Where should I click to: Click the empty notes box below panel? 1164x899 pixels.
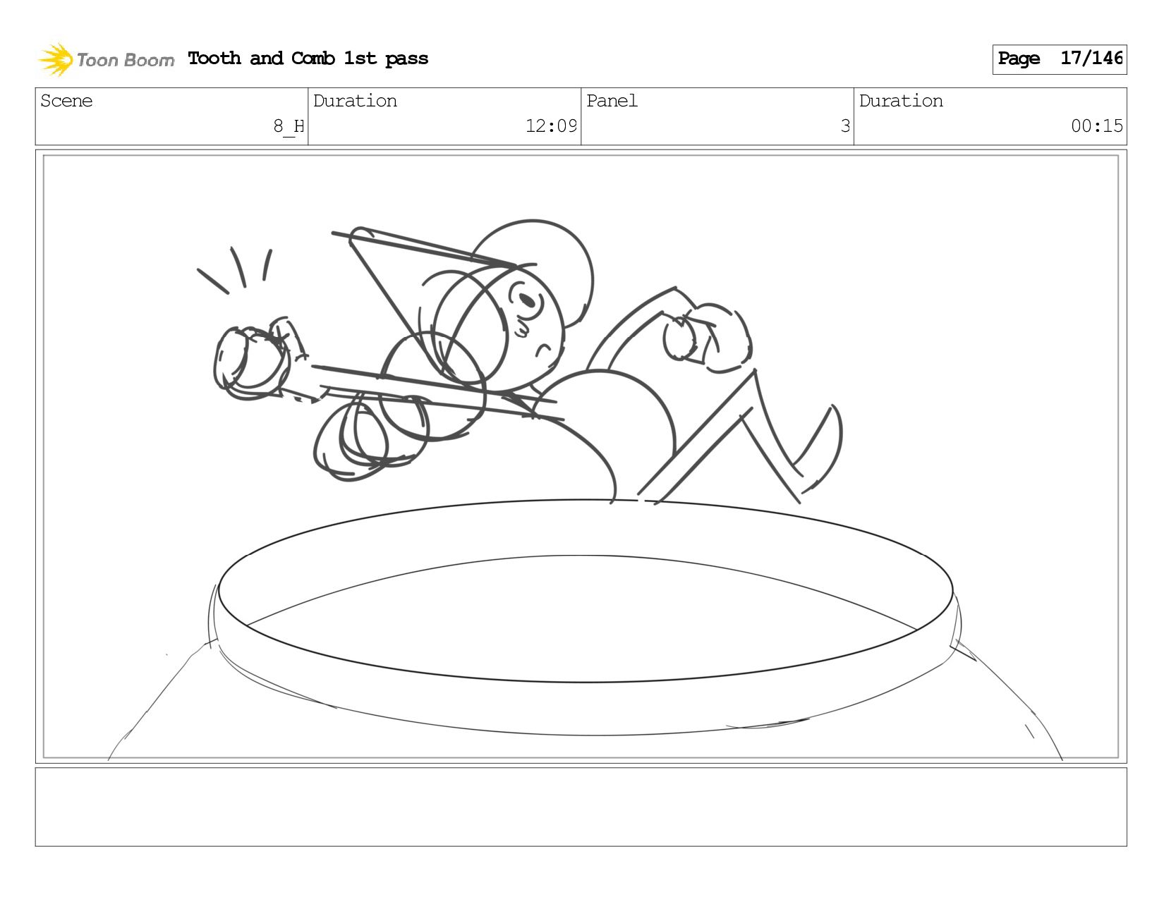[x=581, y=807]
